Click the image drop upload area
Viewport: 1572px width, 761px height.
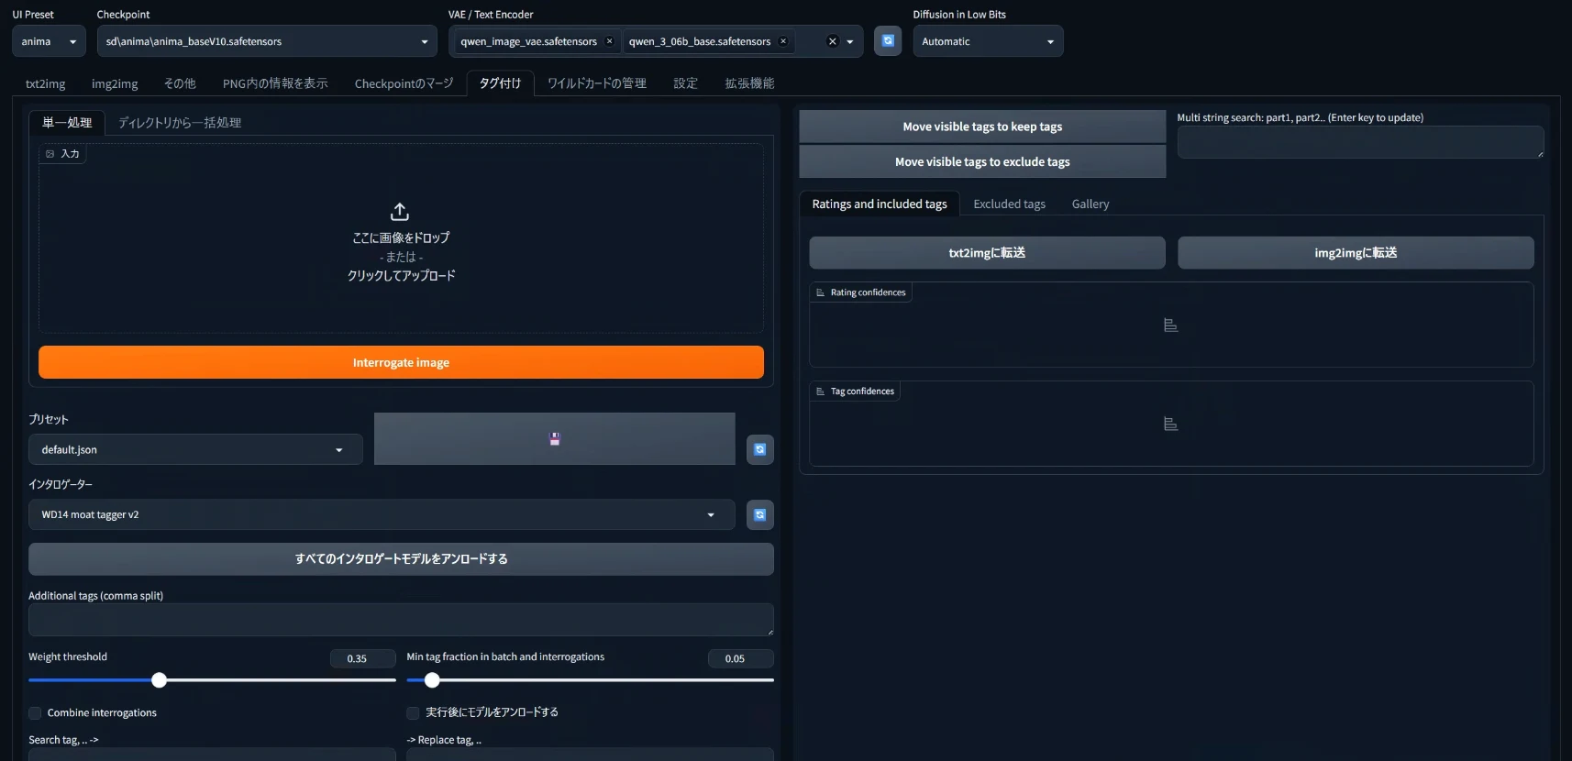[x=401, y=238]
